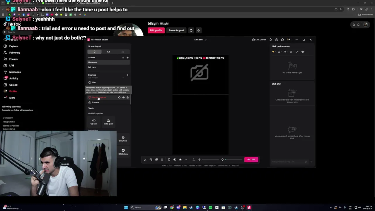Click the AI toolbar icon

tap(156, 159)
